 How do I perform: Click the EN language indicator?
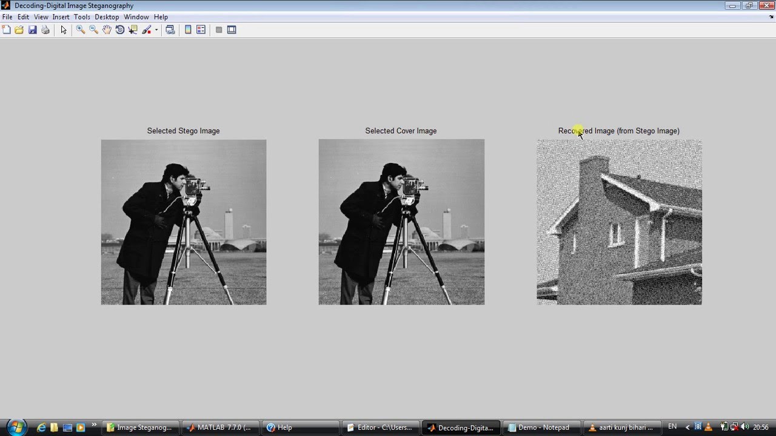coord(672,427)
